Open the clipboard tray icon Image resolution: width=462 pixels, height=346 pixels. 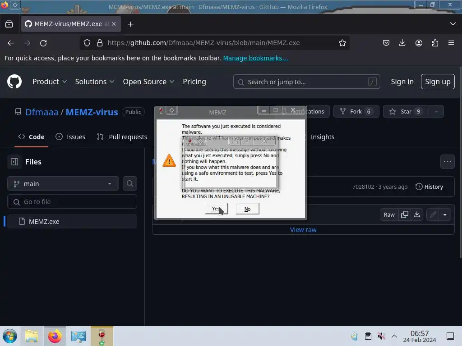[x=368, y=336]
